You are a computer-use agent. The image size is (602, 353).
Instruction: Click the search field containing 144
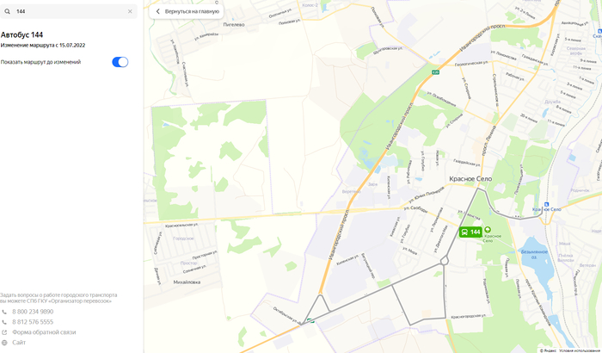click(x=69, y=11)
